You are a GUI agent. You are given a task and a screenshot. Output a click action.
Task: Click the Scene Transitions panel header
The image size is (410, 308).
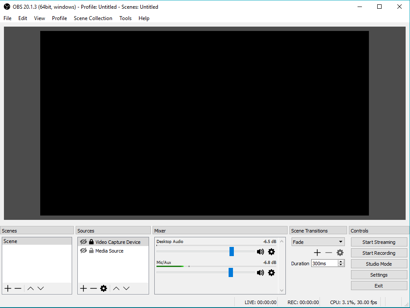[x=318, y=230]
